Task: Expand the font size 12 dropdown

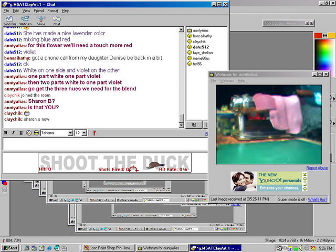Action: tap(84, 133)
